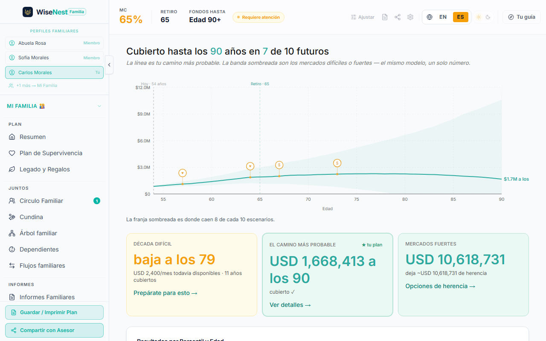This screenshot has height=341, width=546.
Task: Click the dollar marker near age 67
Action: click(x=279, y=165)
